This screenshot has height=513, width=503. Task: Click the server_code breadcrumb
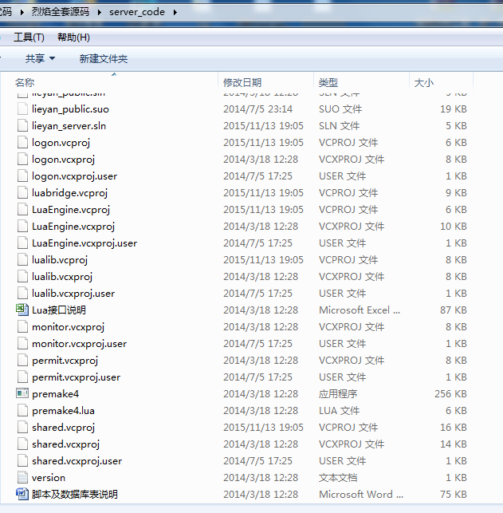[137, 12]
